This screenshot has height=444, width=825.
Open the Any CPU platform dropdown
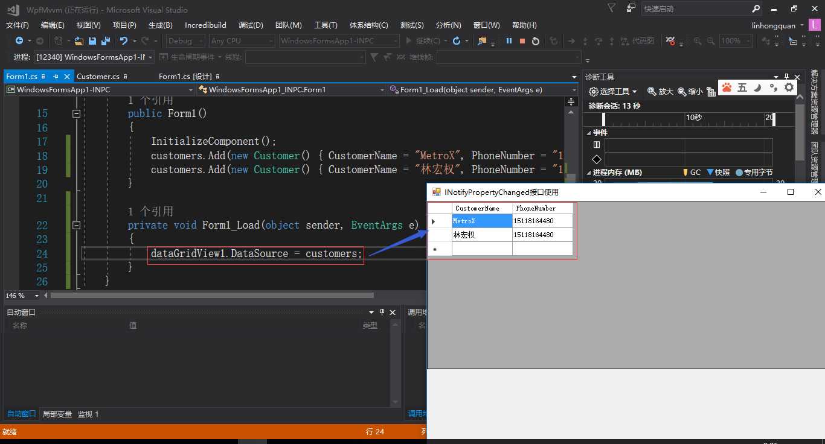[x=241, y=41]
